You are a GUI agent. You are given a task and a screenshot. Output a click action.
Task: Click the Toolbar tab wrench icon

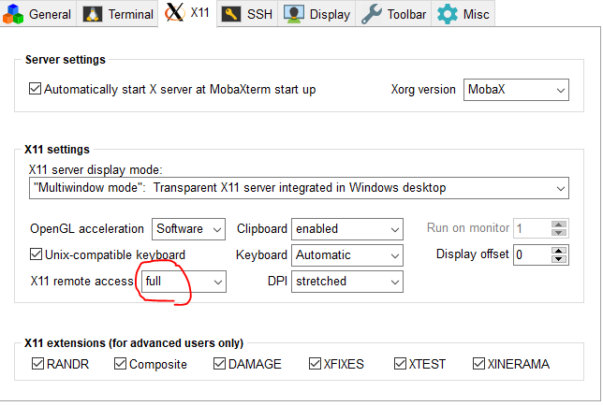(x=372, y=14)
